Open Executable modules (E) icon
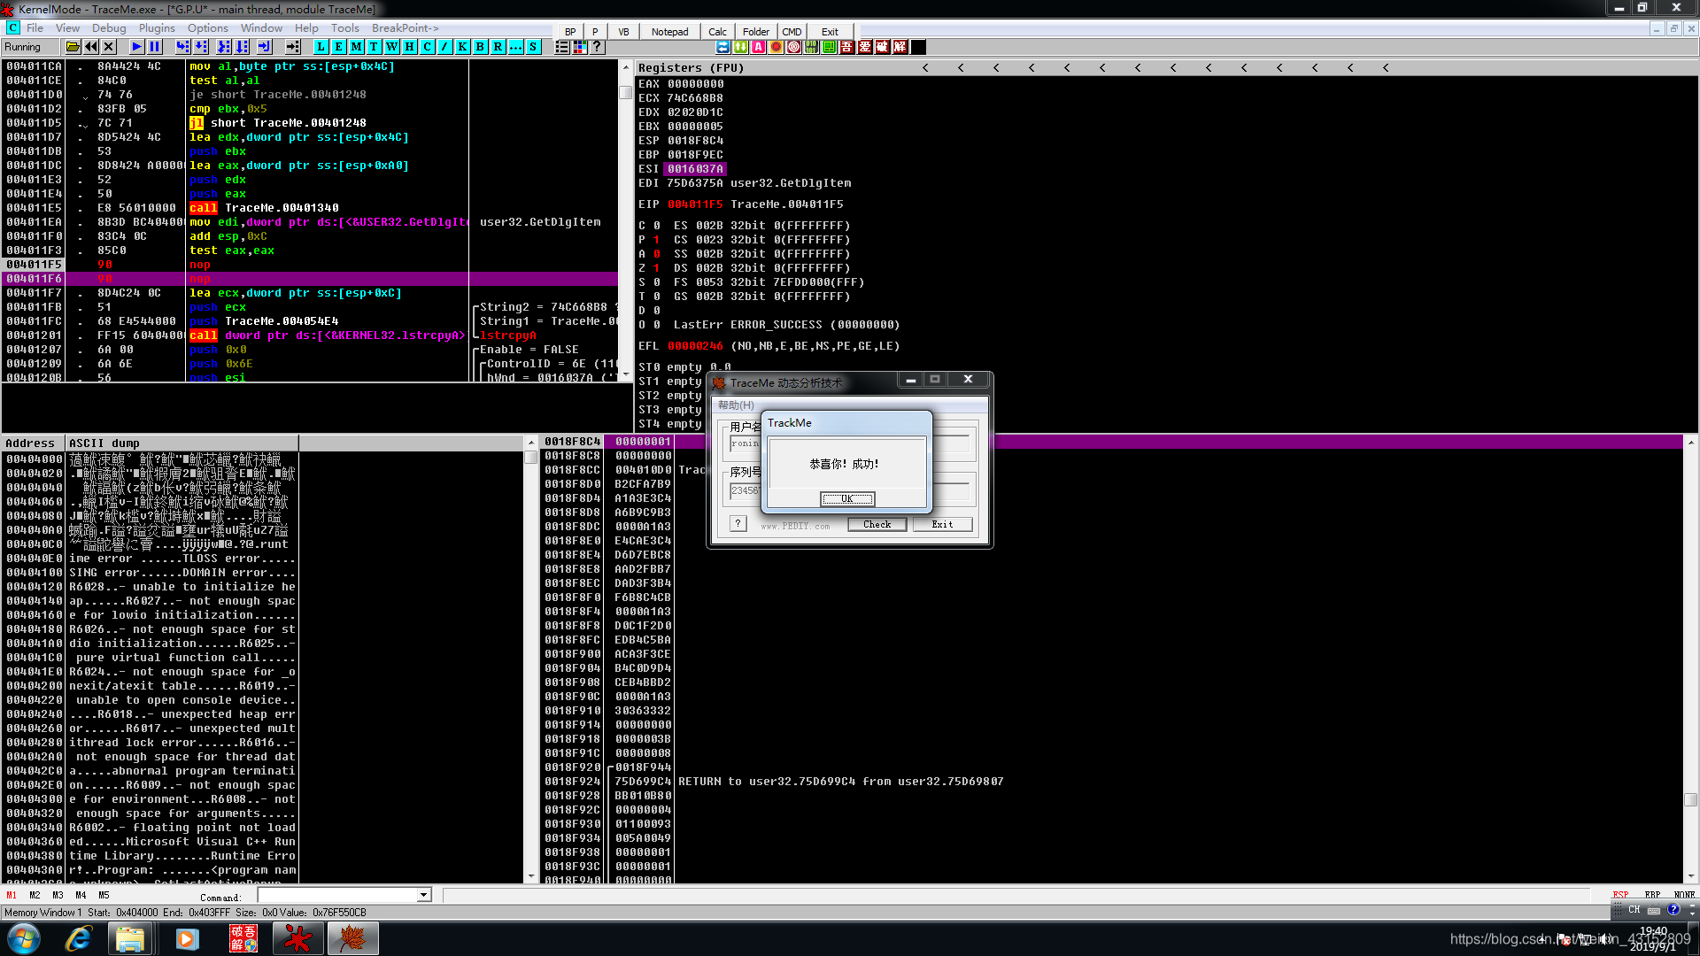The width and height of the screenshot is (1700, 956). click(338, 47)
